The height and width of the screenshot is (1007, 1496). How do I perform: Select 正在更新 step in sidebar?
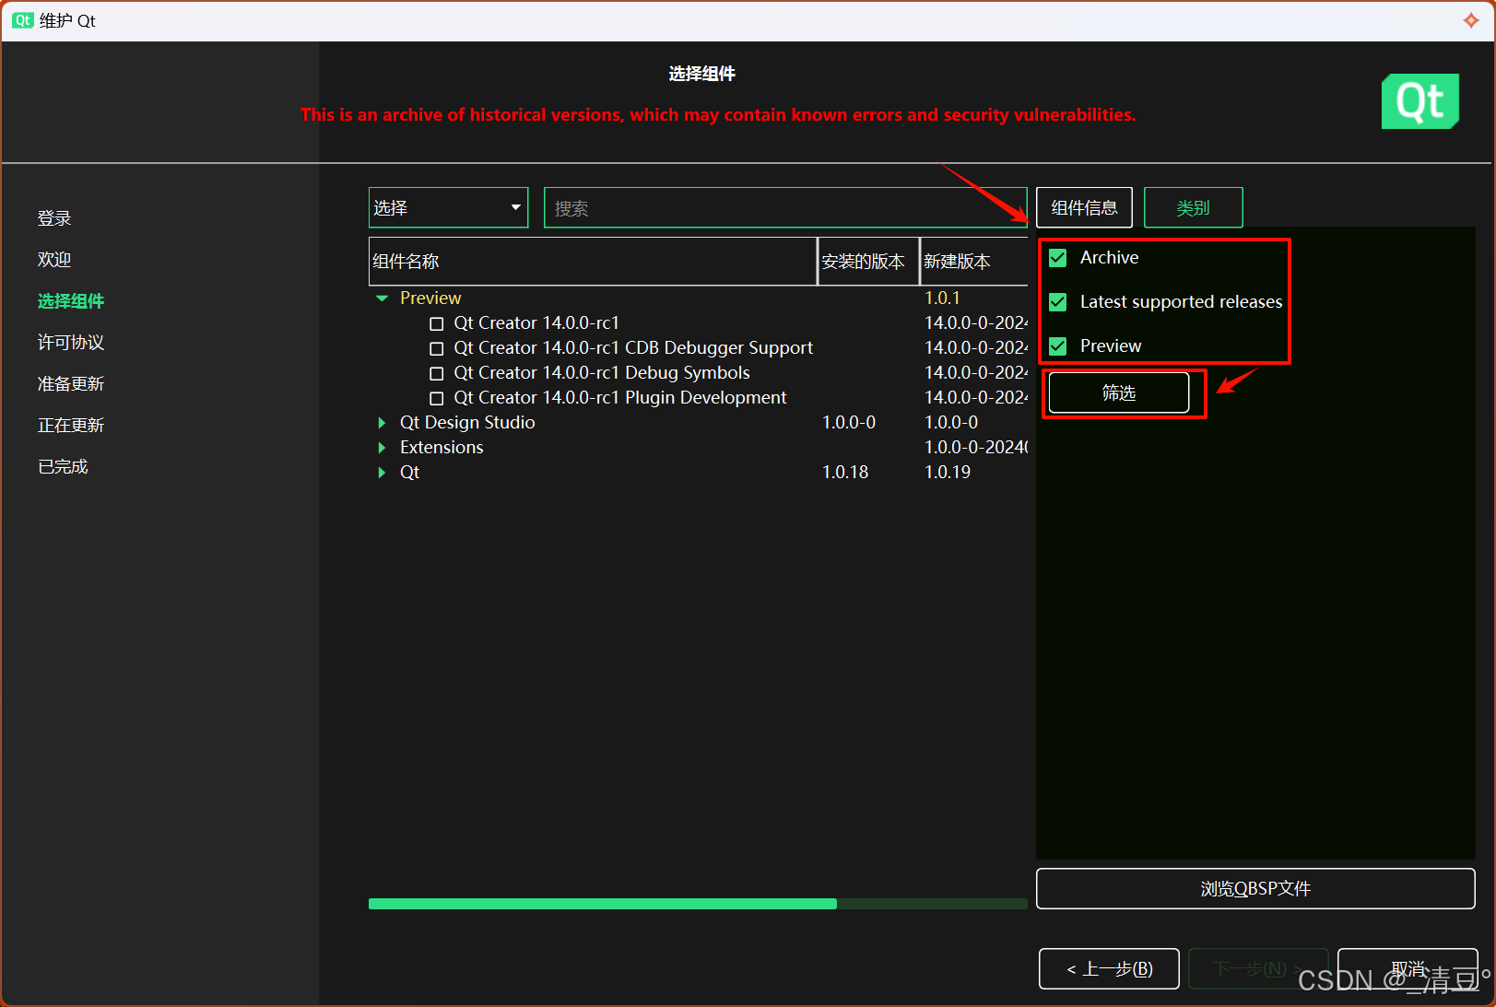71,426
